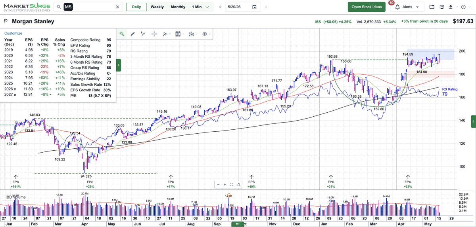Click the $197.63 price display
476x227 pixels.
pos(463,21)
